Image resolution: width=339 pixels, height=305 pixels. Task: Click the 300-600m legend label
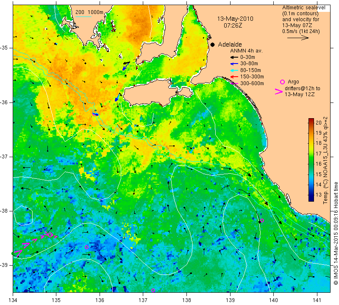[x=252, y=83]
